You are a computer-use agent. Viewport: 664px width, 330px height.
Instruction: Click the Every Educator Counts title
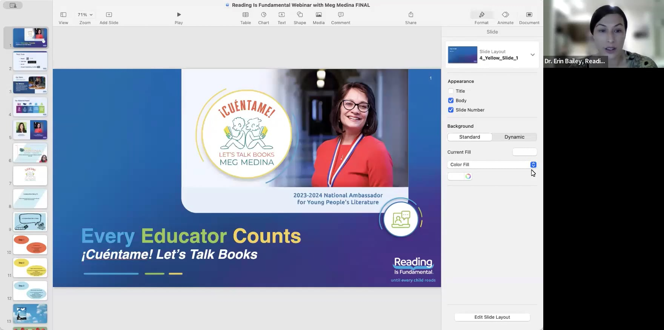pyautogui.click(x=191, y=236)
